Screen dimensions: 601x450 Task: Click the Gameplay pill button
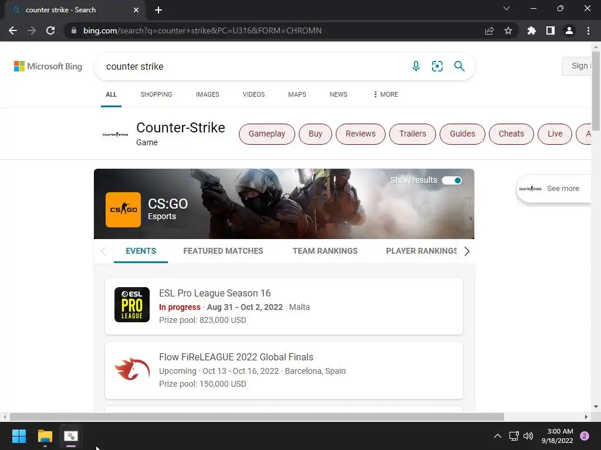coord(267,134)
